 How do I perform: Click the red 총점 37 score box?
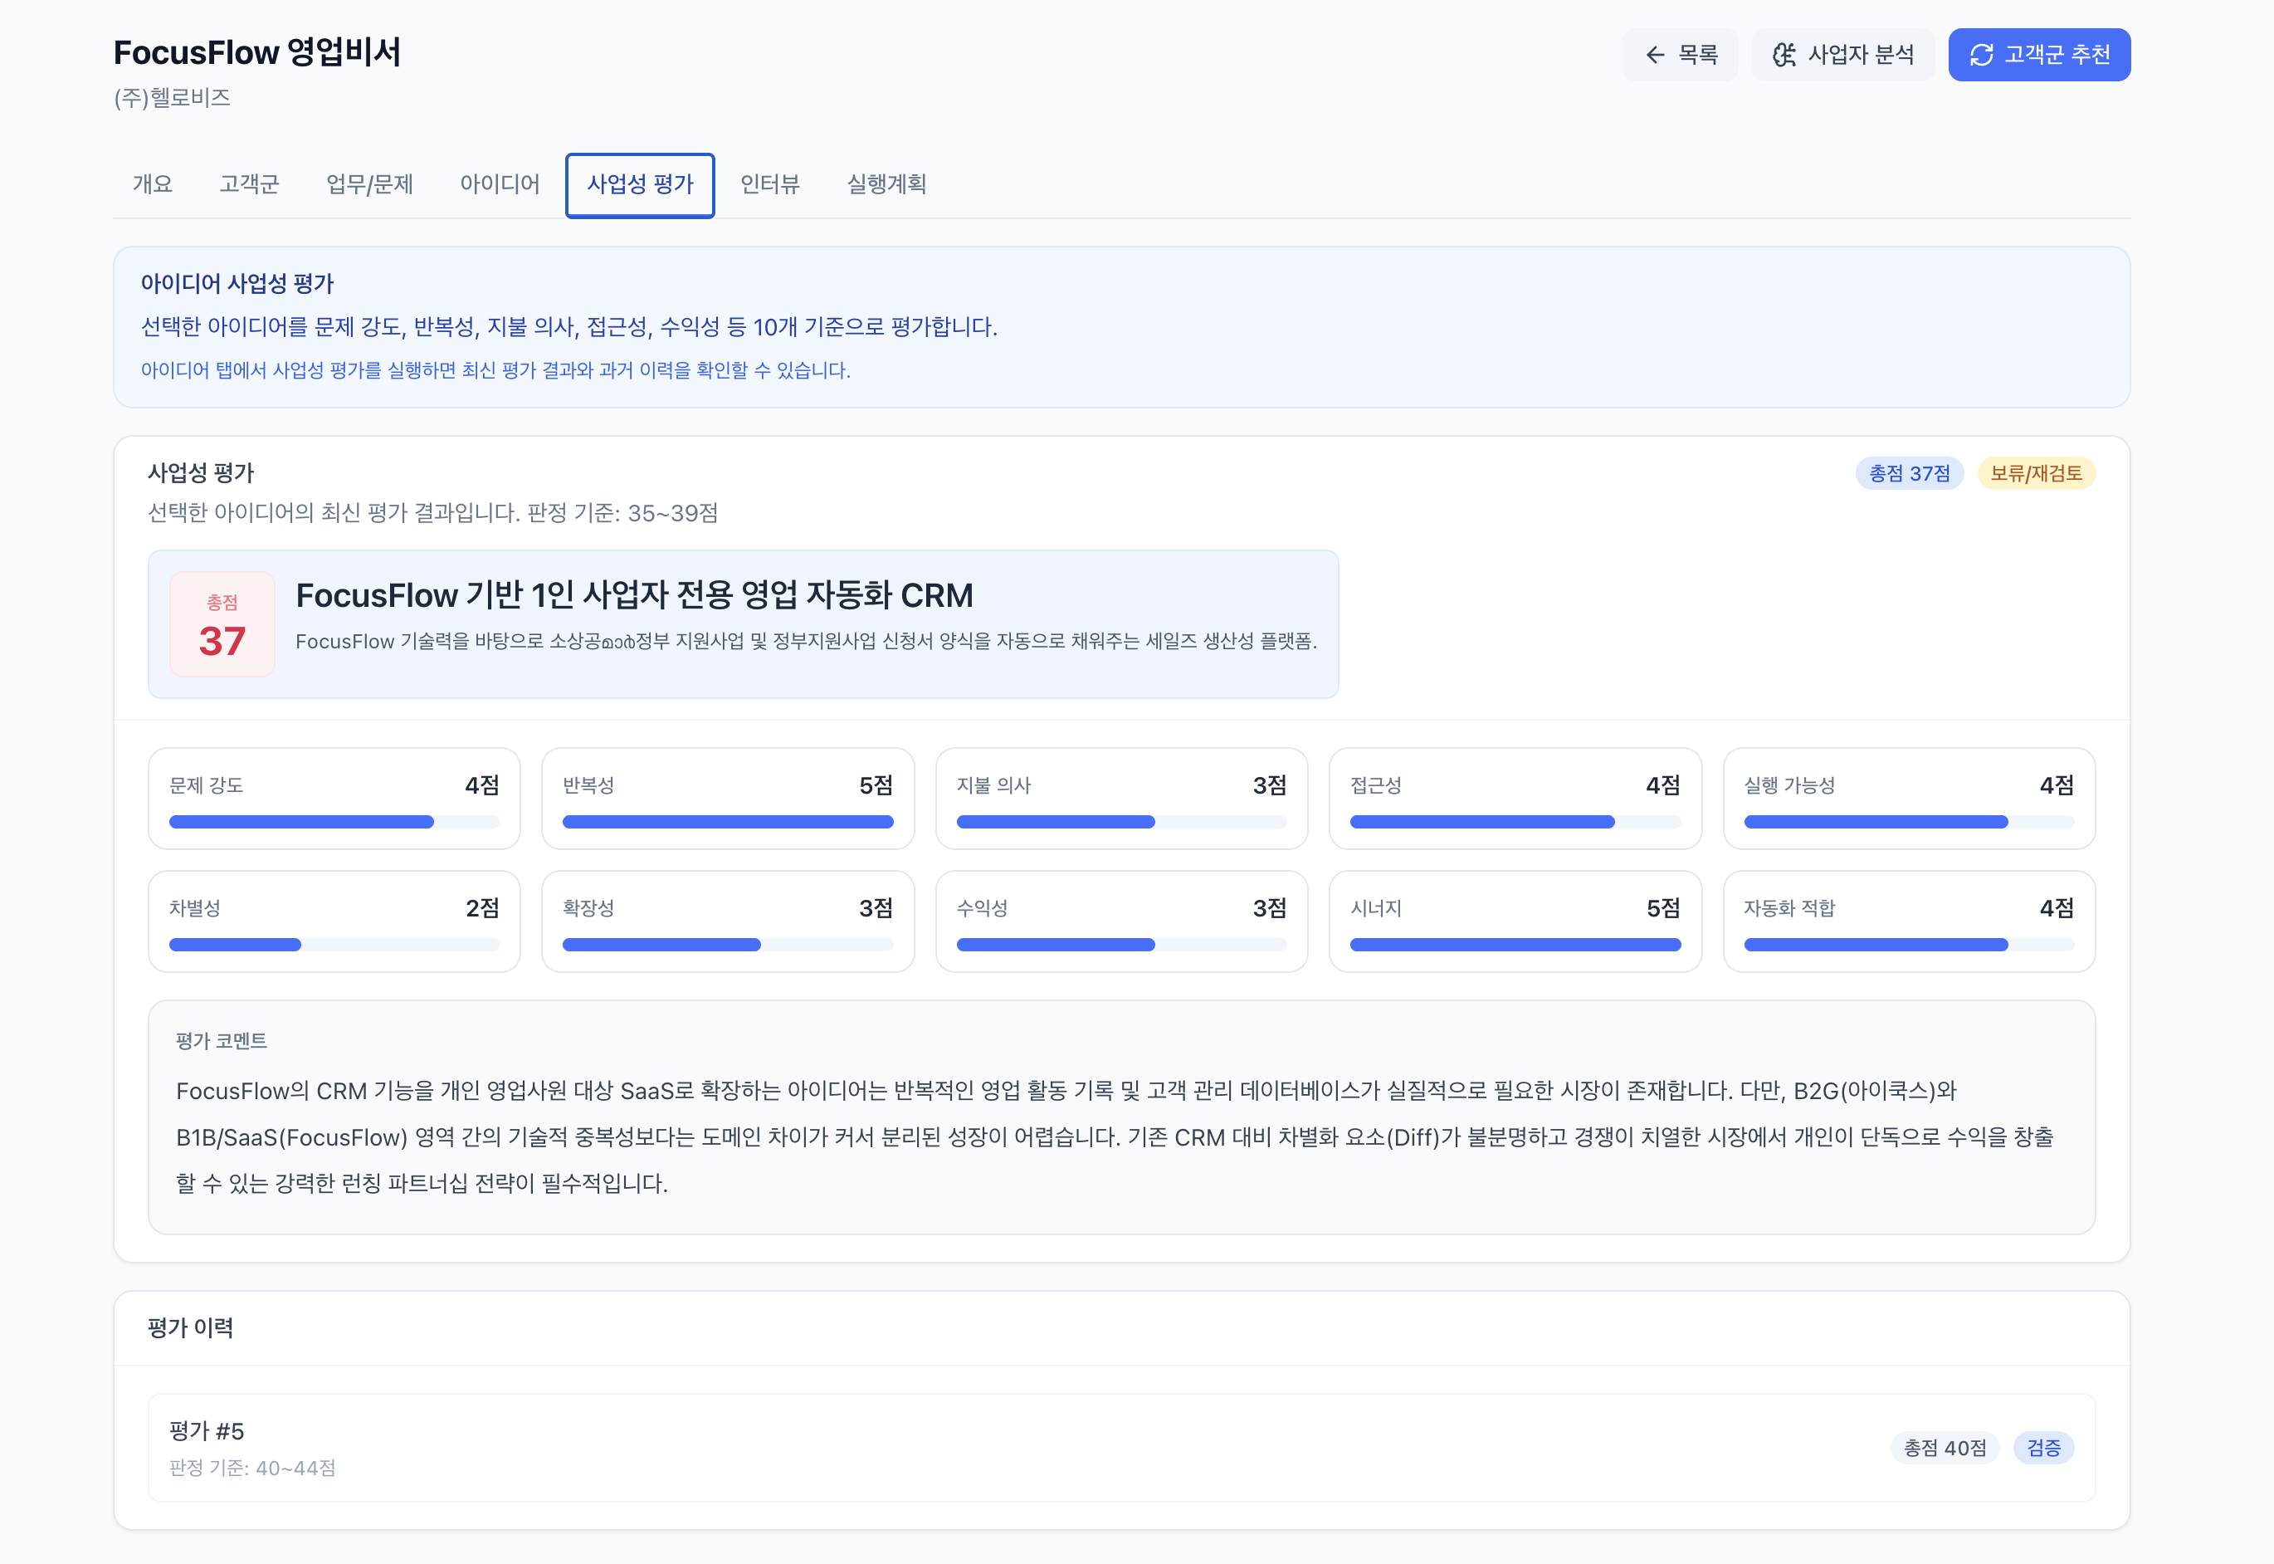(x=222, y=624)
